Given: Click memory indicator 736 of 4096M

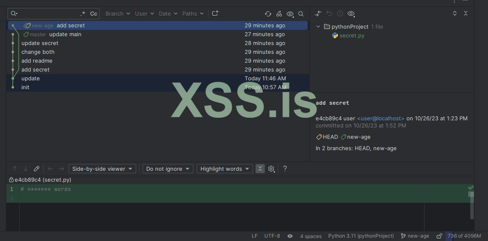Looking at the screenshot, I should point(464,236).
